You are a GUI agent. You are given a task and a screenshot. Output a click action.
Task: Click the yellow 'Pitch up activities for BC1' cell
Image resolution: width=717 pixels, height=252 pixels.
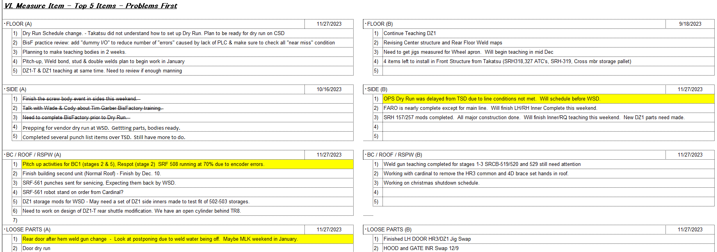point(143,164)
